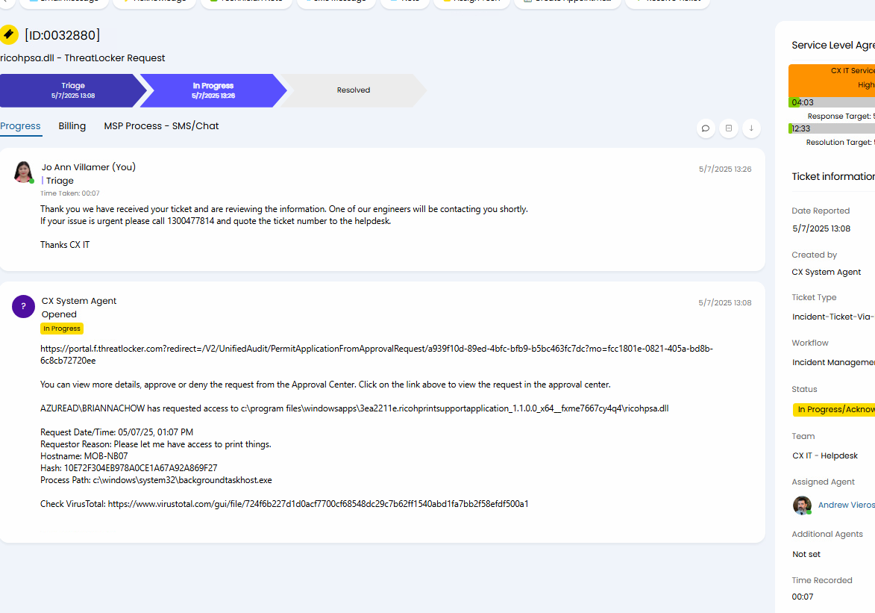
Task: Select the In Progress stage chevron
Action: (x=213, y=90)
